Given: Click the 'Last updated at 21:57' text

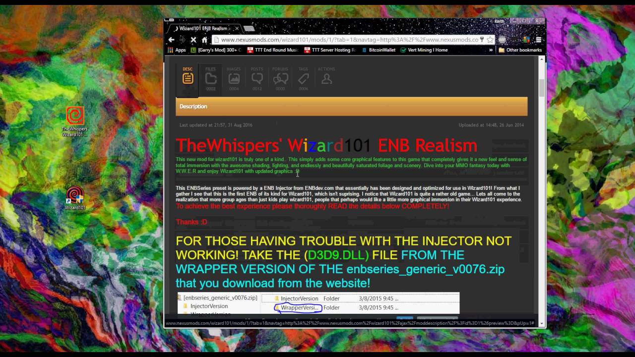Looking at the screenshot, I should tap(216, 125).
